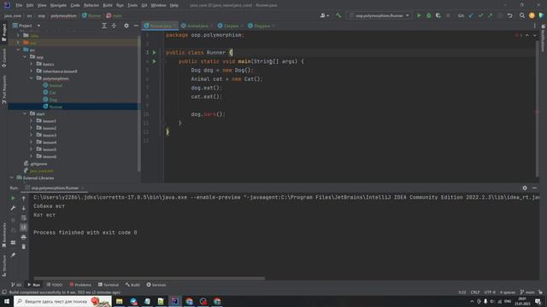Open the Problems tool window tab
The height and width of the screenshot is (307, 547).
tap(80, 285)
